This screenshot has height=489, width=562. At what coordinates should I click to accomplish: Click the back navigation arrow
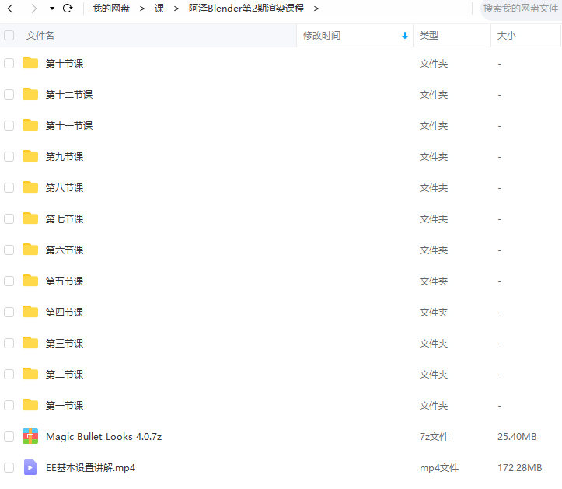[11, 9]
